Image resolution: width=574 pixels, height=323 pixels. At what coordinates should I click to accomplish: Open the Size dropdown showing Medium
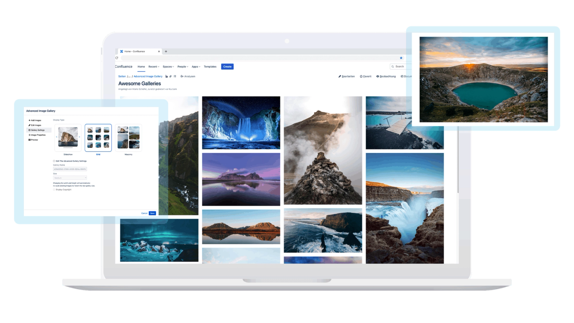70,178
